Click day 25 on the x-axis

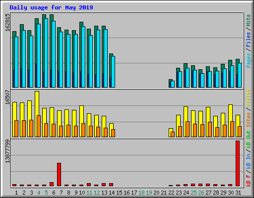[193, 193]
